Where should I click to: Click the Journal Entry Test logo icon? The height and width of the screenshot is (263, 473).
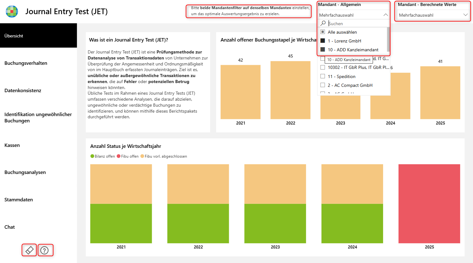(12, 12)
